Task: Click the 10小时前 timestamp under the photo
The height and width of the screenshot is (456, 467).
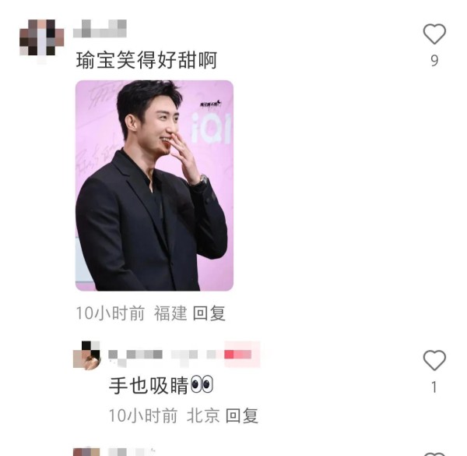Action: tap(111, 313)
